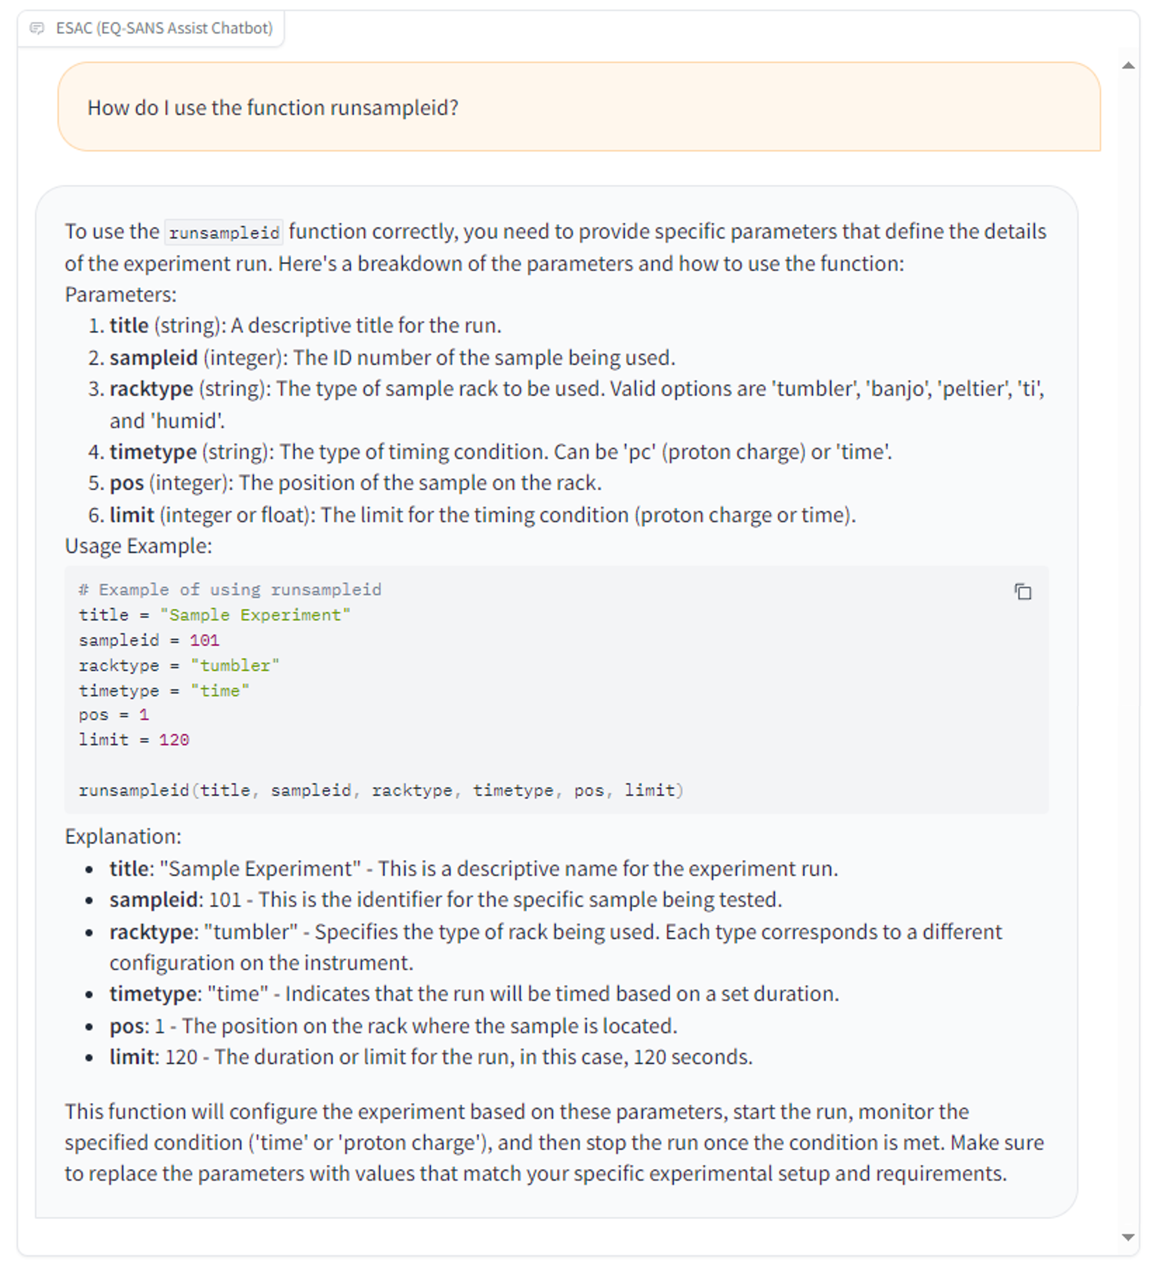Click the scrollbar track beside the chat
Screen dimensions: 1168x1269
pos(1128,632)
